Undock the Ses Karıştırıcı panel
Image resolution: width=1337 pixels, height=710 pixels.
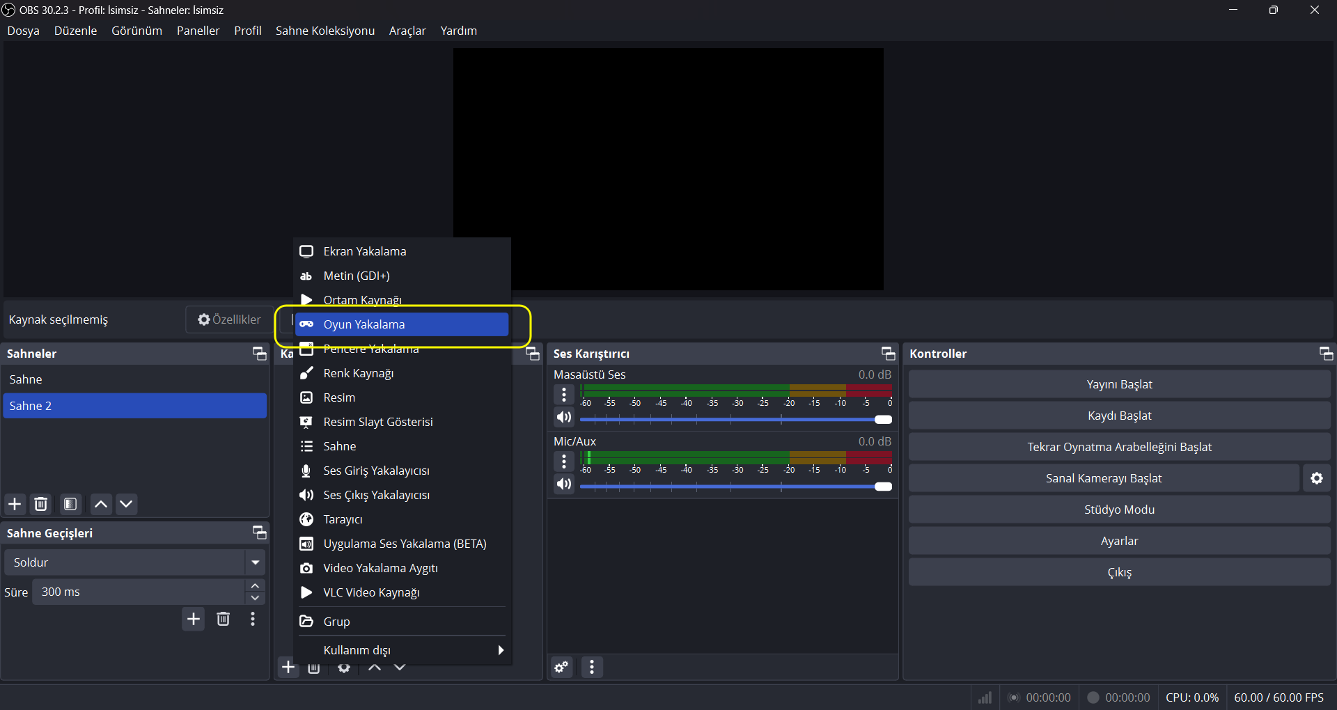point(888,354)
